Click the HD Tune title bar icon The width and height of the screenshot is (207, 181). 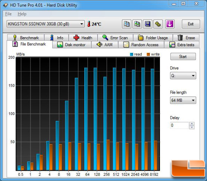tap(6, 5)
